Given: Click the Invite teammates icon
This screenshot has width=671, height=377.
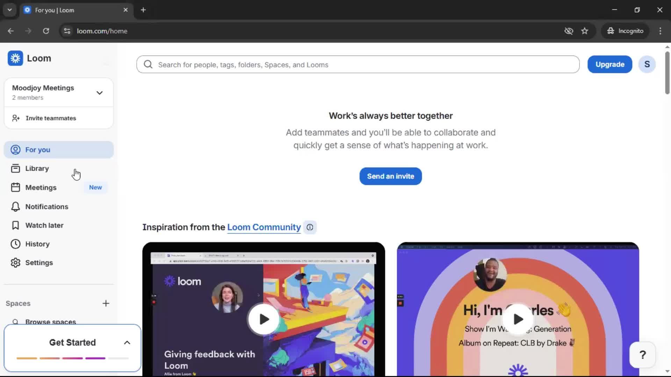Looking at the screenshot, I should [15, 118].
